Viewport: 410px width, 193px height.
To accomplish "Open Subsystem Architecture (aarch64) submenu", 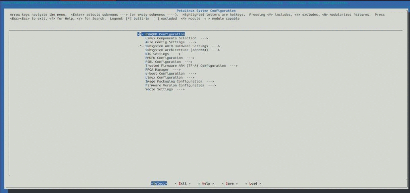I will [183, 50].
